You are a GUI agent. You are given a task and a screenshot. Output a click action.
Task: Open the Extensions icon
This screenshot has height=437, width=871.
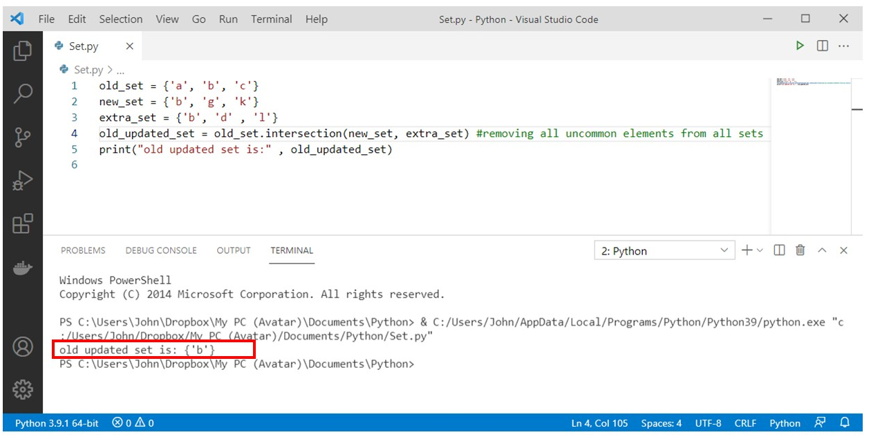[x=24, y=224]
